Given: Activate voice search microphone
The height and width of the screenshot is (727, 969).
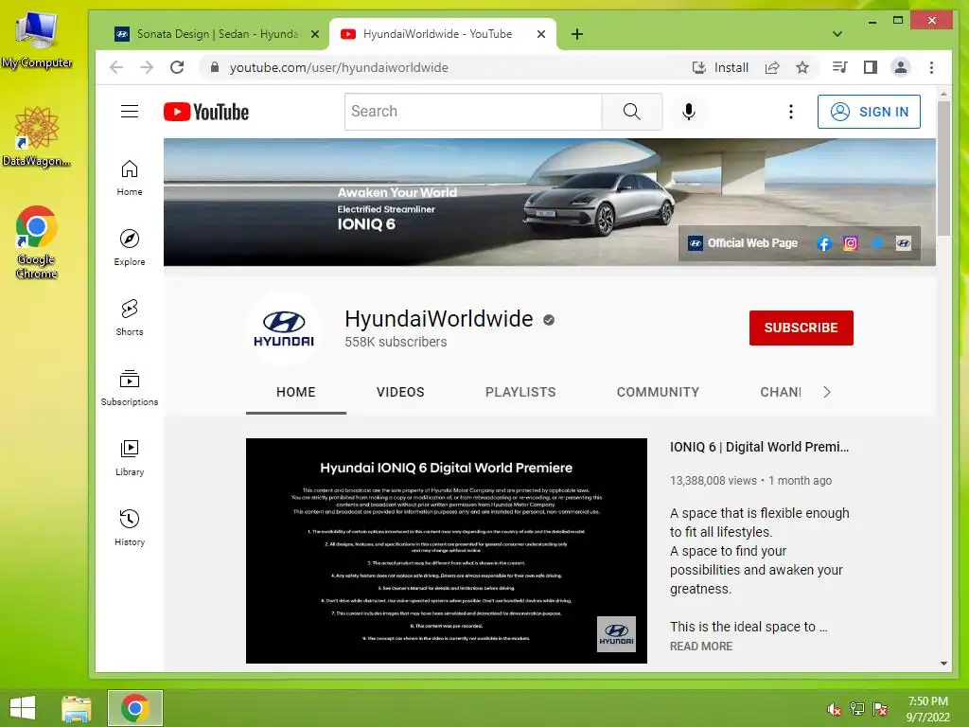Looking at the screenshot, I should pos(689,112).
